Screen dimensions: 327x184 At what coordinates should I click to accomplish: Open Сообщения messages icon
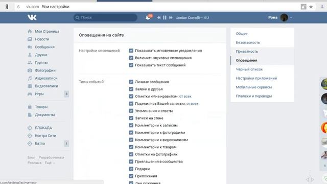tap(30, 47)
